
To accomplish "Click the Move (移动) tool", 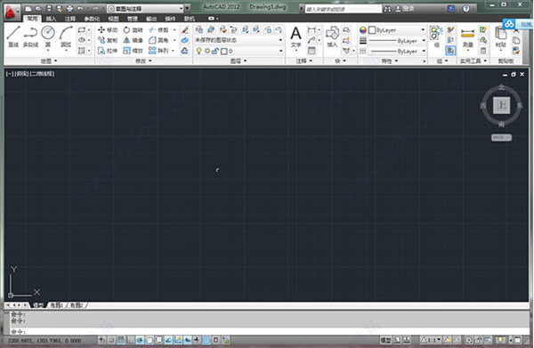I will coord(108,30).
